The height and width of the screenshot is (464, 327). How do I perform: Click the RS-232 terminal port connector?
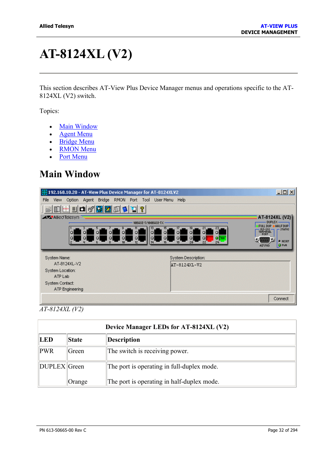pyautogui.click(x=265, y=240)
